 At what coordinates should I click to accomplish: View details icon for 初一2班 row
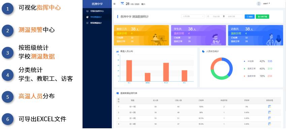(x=269, y=112)
